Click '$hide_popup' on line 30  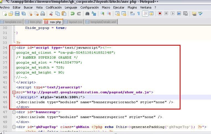[x=37, y=28]
